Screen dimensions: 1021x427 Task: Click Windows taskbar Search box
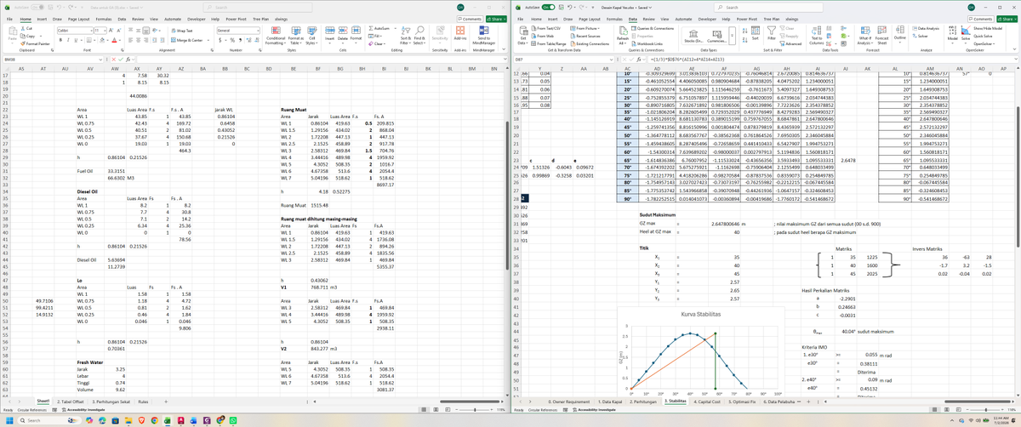tap(48, 421)
